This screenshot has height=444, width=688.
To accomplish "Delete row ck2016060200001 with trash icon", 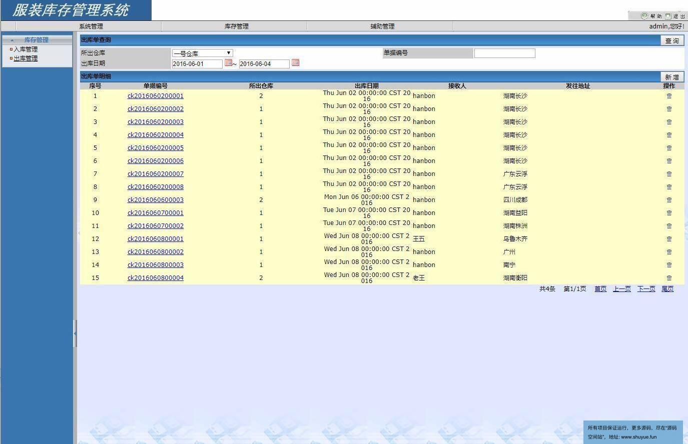I will (x=669, y=96).
